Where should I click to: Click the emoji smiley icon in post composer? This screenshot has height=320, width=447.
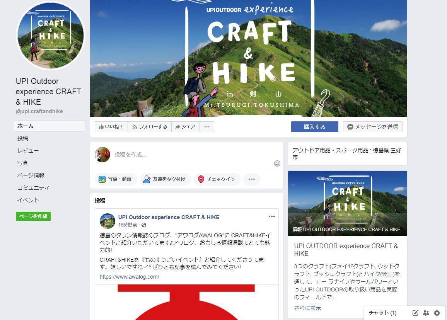[277, 163]
